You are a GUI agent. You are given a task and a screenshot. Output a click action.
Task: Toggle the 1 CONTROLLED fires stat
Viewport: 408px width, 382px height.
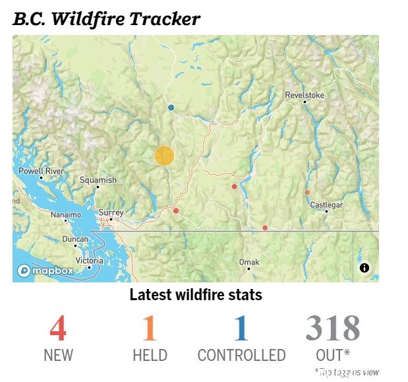click(x=241, y=338)
